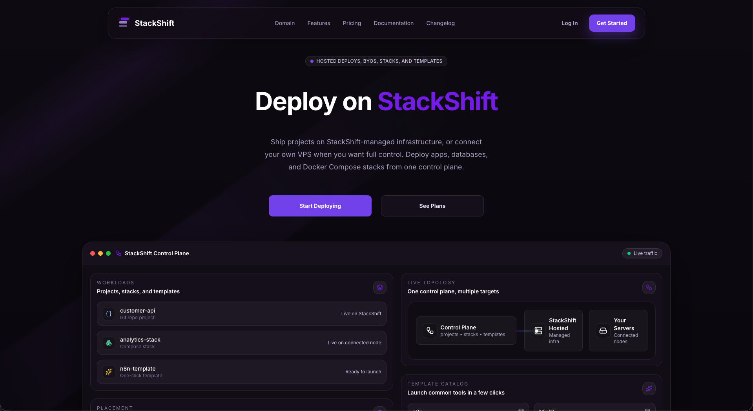The height and width of the screenshot is (411, 753).
Task: Select the StackShift Hosted server icon
Action: click(538, 331)
